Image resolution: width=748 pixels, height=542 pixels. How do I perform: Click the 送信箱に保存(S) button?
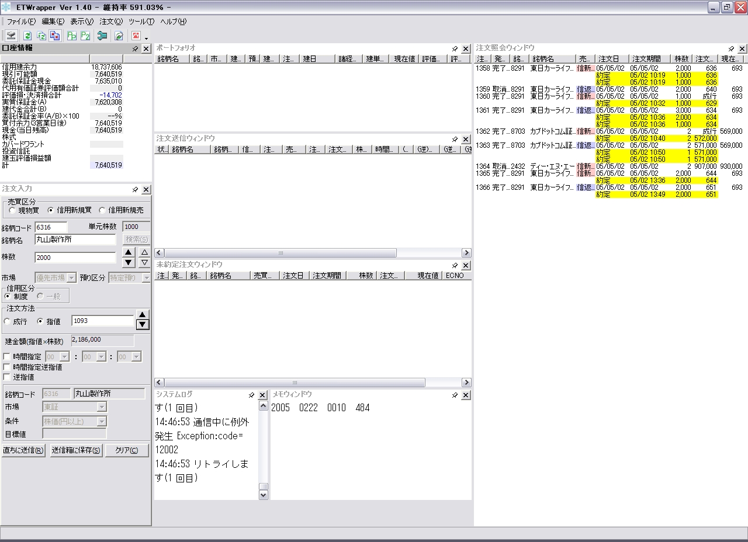point(75,450)
